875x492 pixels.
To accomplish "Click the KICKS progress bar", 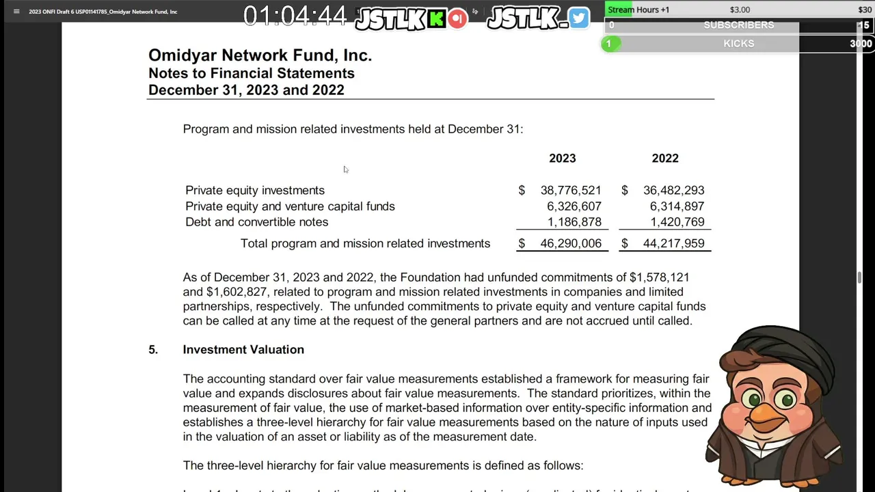I will click(739, 44).
